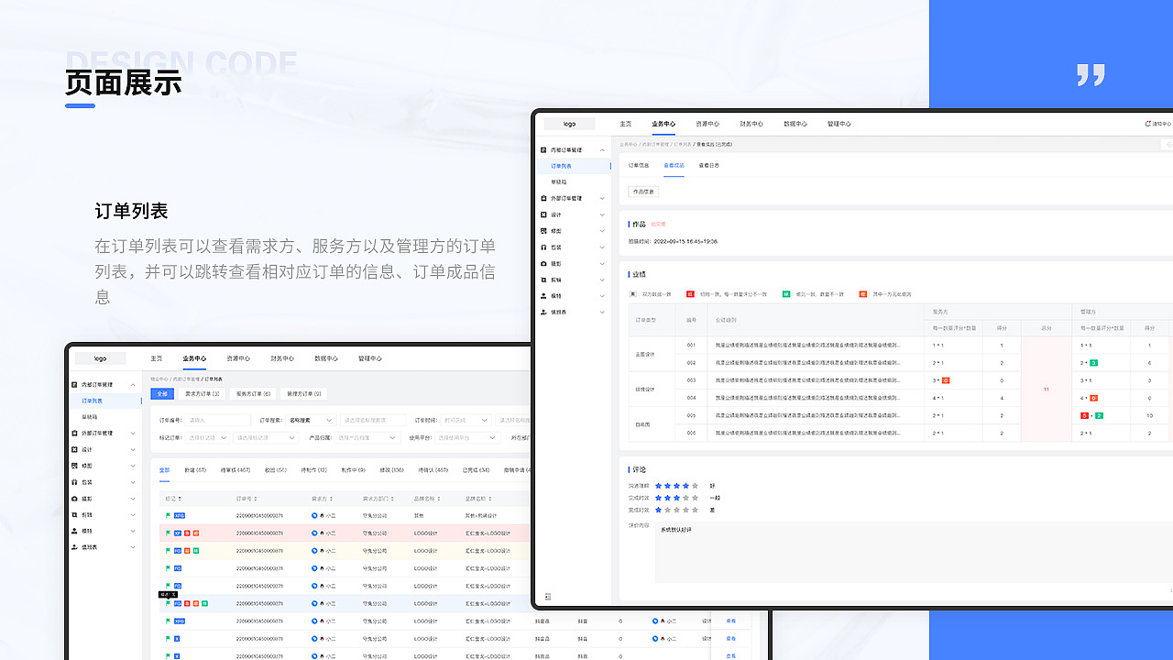Open the 订单信息 tab in order detail window
The image size is (1173, 660).
pyautogui.click(x=639, y=166)
